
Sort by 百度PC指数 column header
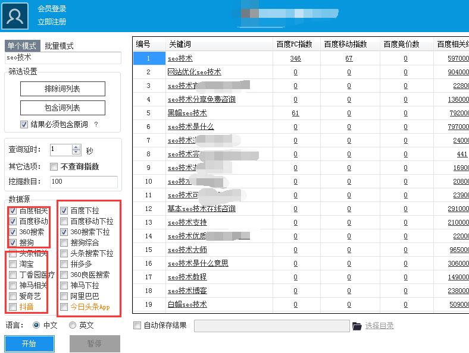pos(296,44)
